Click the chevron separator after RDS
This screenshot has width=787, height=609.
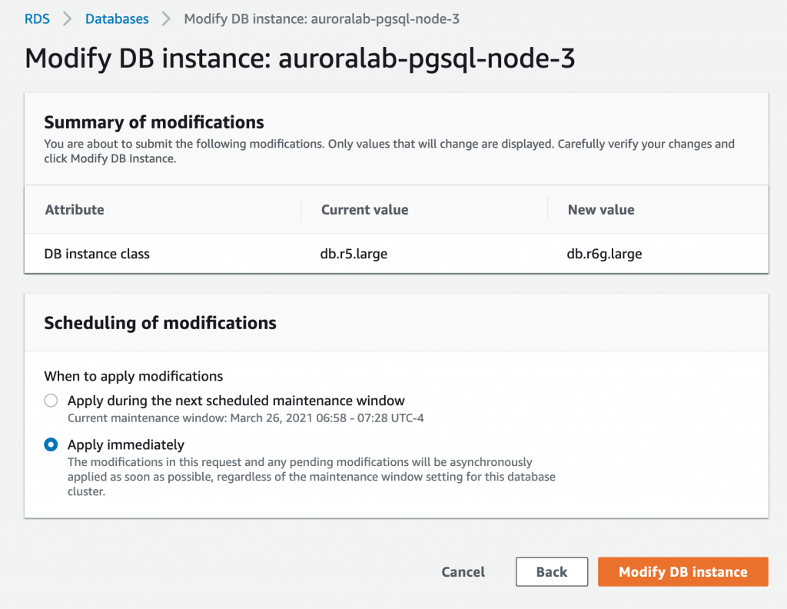pyautogui.click(x=68, y=18)
